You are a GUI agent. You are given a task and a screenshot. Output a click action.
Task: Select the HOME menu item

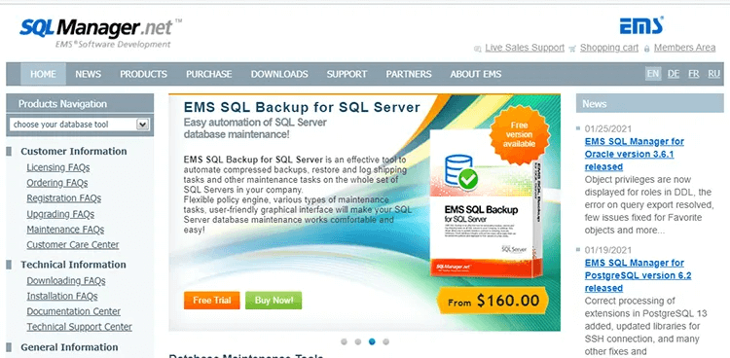click(x=43, y=74)
